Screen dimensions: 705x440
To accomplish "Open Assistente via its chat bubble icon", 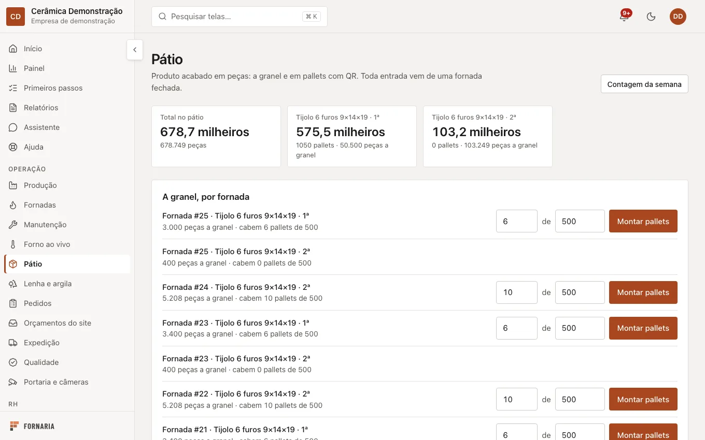I will pyautogui.click(x=13, y=127).
